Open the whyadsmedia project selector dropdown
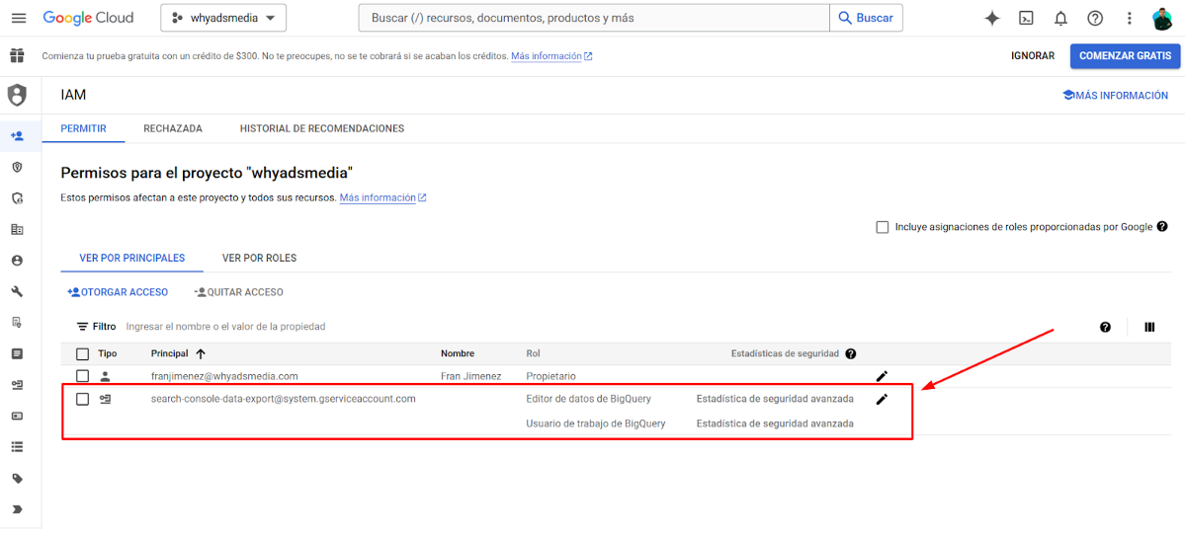This screenshot has height=537, width=1185. pos(223,18)
